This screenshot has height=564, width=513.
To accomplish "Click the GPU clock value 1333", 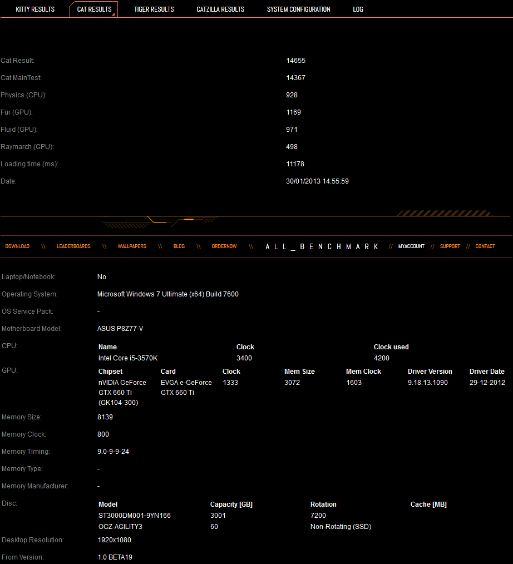I will (x=230, y=383).
